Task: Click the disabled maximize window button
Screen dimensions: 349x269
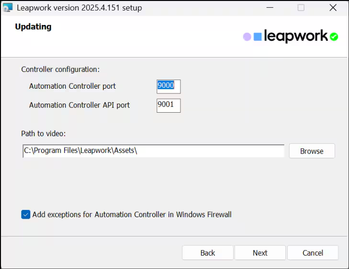Action: [x=301, y=8]
